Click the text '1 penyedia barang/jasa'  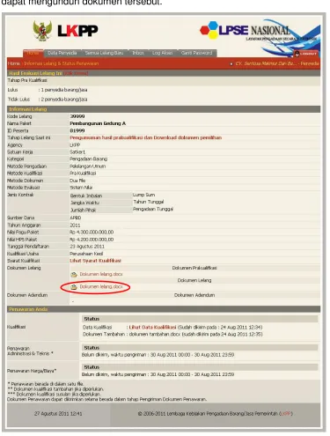64,90
